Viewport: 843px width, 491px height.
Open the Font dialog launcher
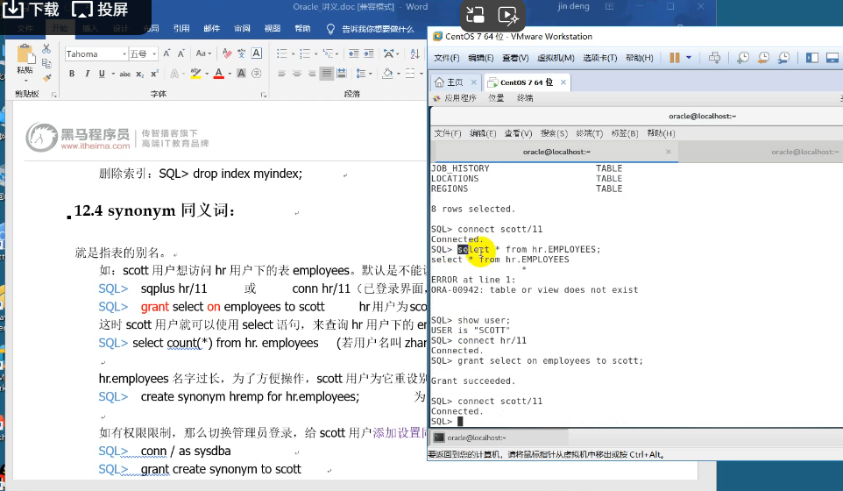coord(264,95)
